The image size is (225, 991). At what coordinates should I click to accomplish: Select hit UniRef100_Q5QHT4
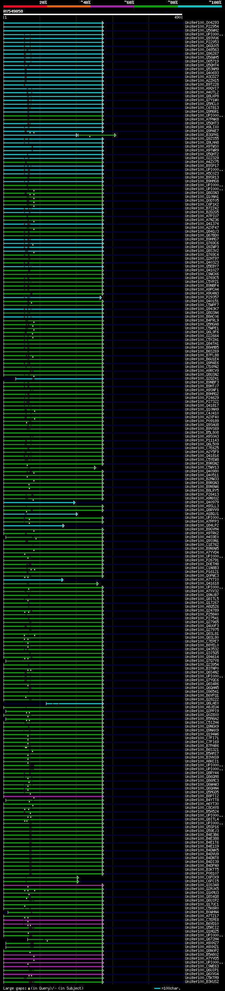(x=202, y=65)
